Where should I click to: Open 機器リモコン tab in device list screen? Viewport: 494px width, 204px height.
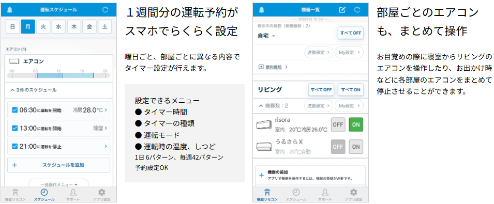click(267, 195)
